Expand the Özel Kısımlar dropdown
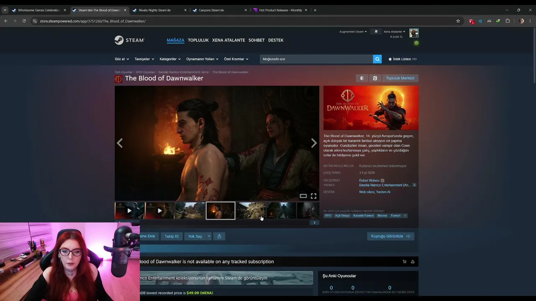This screenshot has height=301, width=536. pos(236,59)
